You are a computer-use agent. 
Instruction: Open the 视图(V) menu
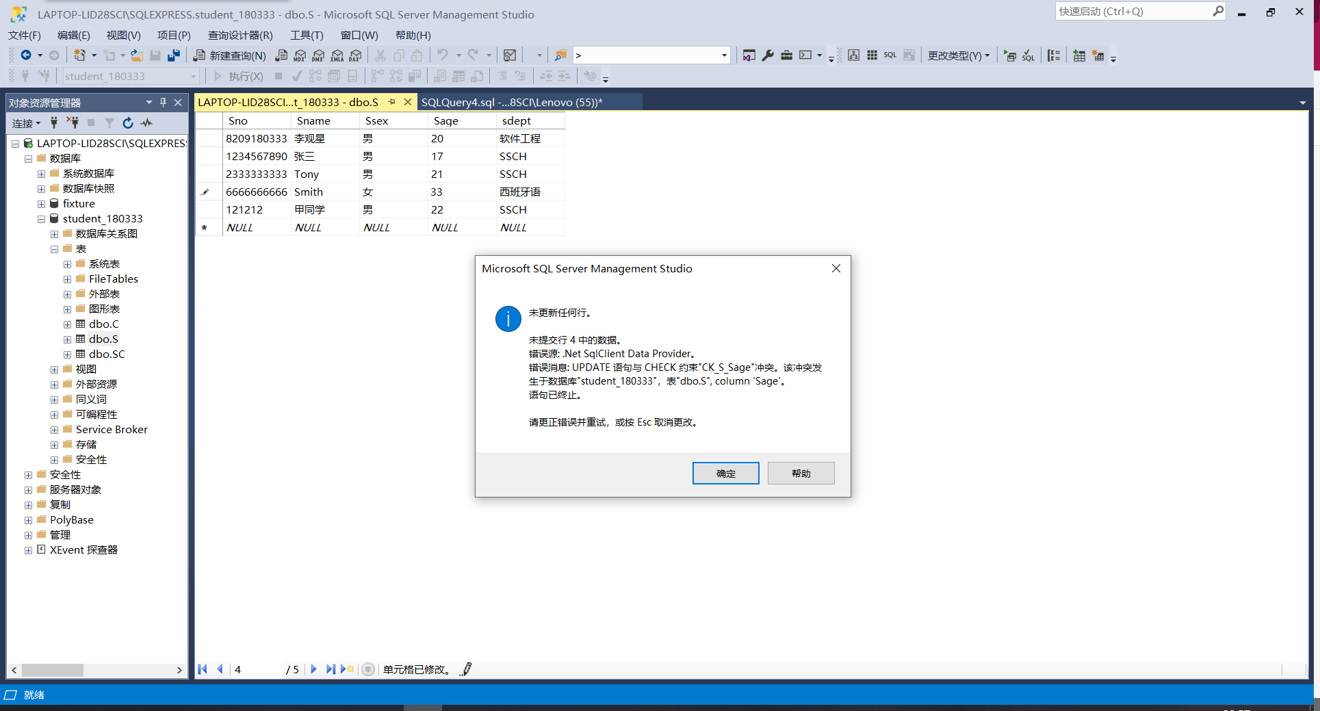click(123, 35)
